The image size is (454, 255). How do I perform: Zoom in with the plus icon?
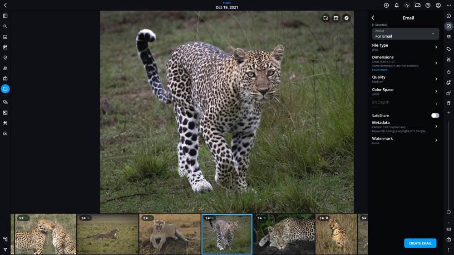point(449,113)
